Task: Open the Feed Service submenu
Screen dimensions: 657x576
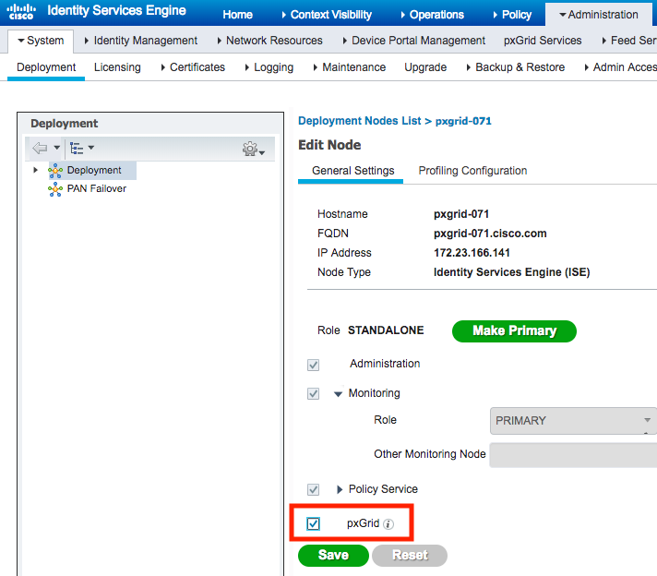Action: tap(629, 41)
